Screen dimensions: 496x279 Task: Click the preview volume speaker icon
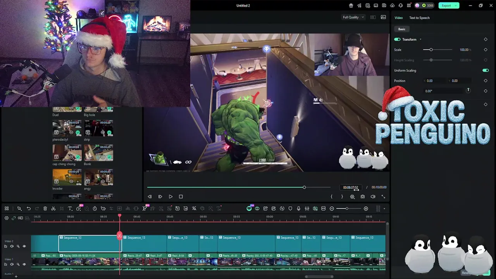click(x=373, y=196)
